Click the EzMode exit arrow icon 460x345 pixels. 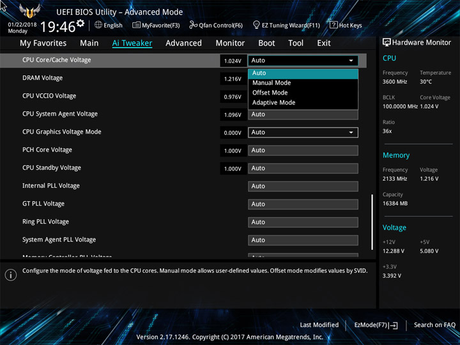pyautogui.click(x=394, y=325)
